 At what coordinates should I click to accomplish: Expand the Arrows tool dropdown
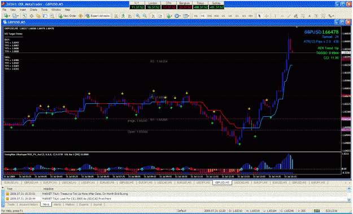point(333,16)
